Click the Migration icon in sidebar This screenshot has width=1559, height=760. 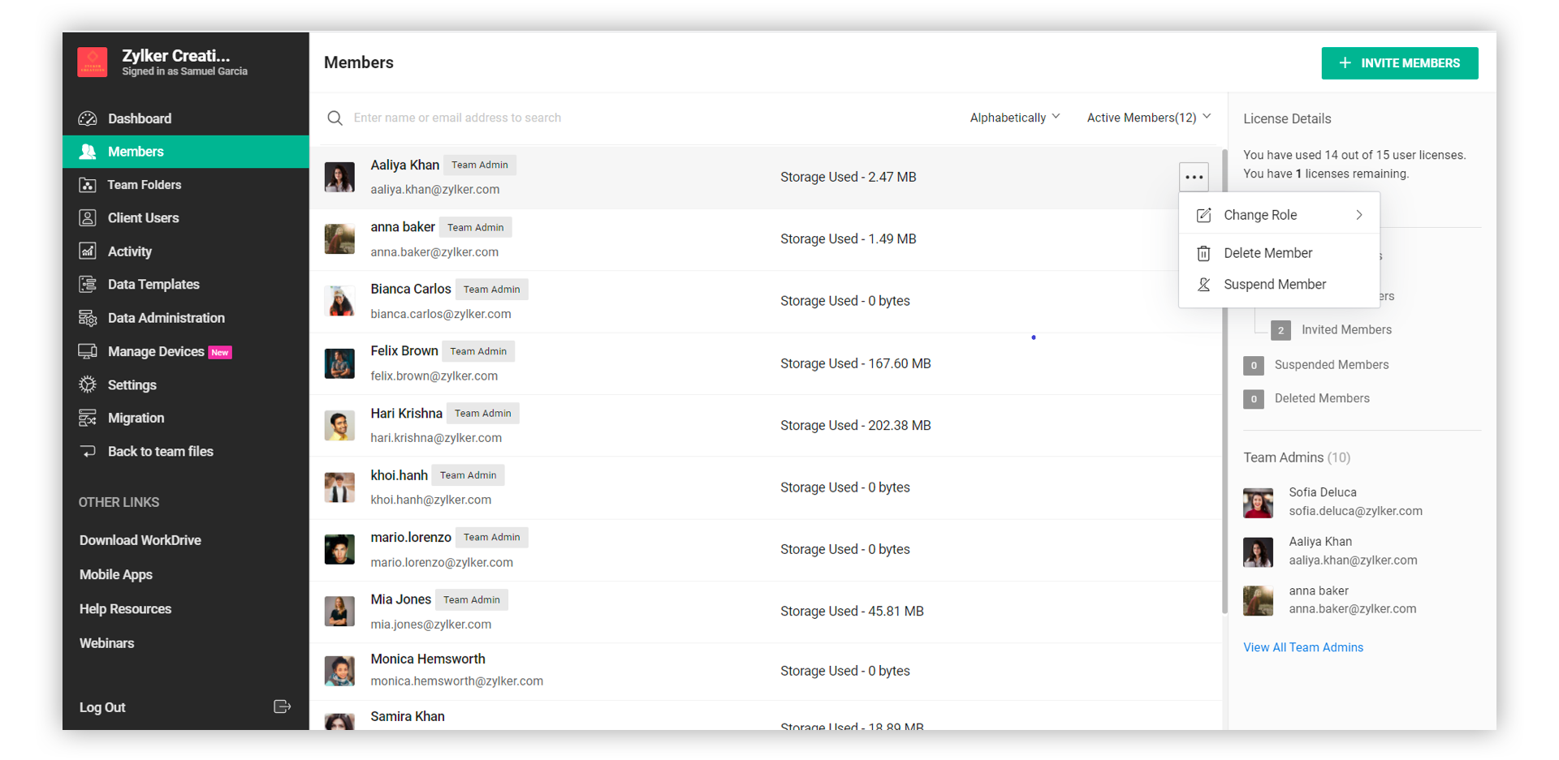(88, 418)
